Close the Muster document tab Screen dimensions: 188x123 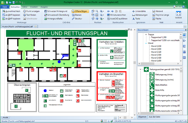[36, 26]
